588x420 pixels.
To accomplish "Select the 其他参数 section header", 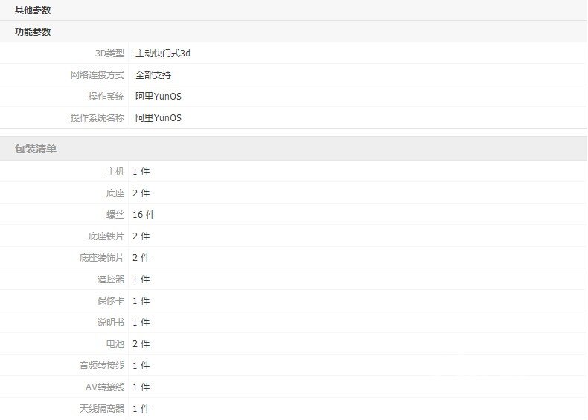I will pyautogui.click(x=33, y=10).
